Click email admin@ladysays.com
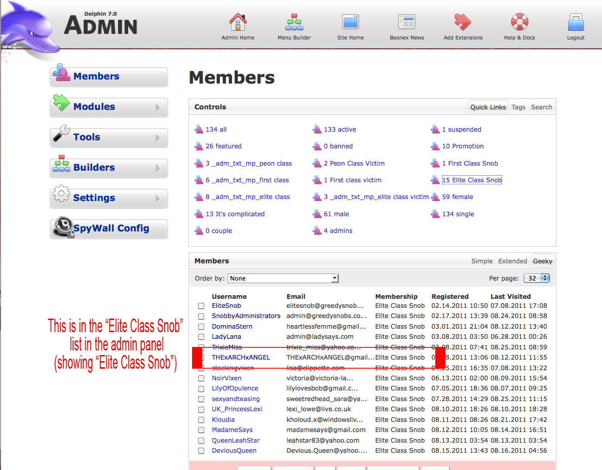The image size is (602, 470). coord(320,336)
